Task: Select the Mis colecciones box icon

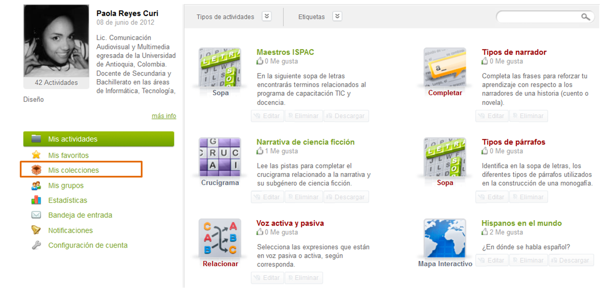Action: (x=35, y=170)
